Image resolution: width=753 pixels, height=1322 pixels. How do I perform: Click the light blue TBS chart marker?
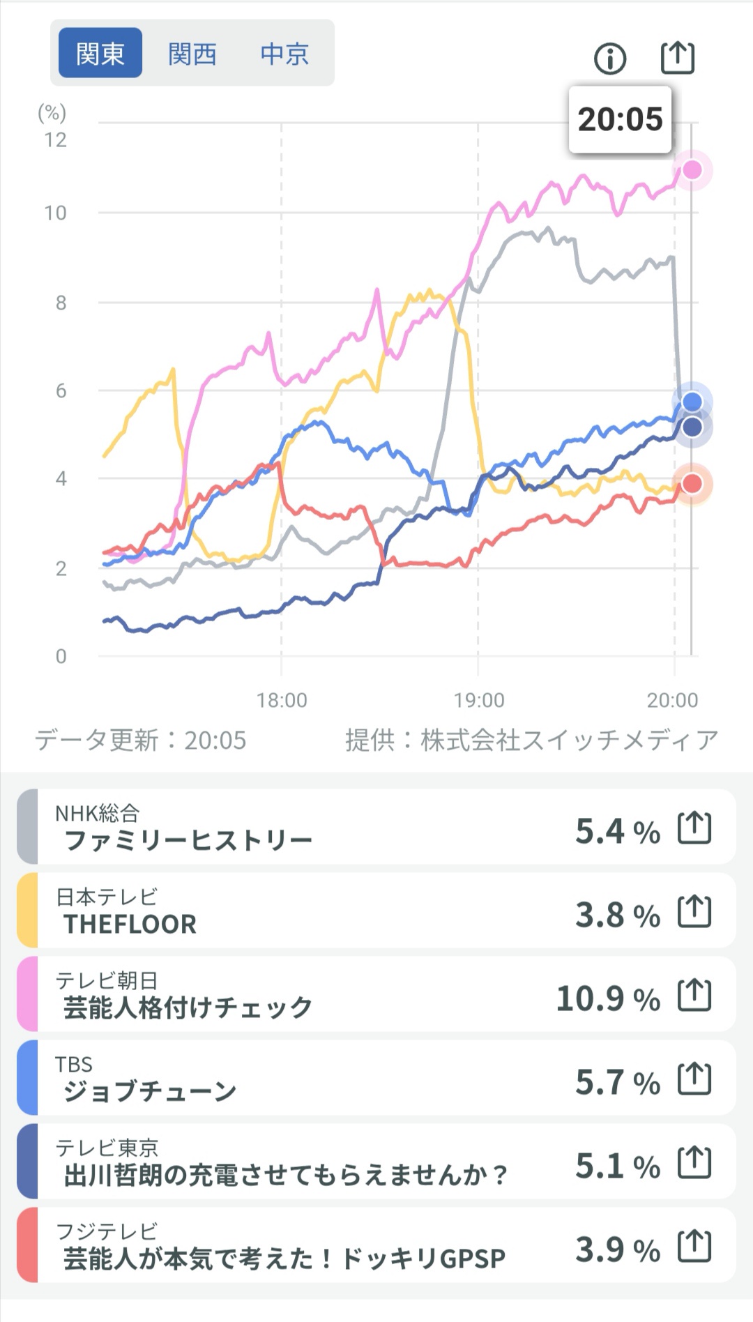[x=692, y=402]
